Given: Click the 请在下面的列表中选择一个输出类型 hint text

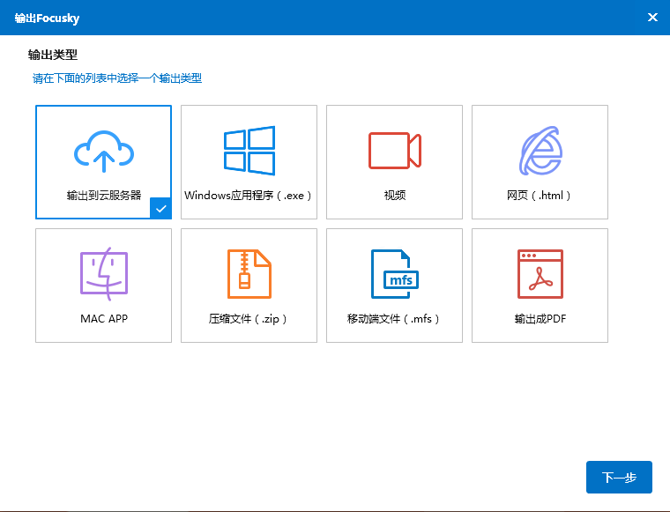Looking at the screenshot, I should (x=117, y=78).
